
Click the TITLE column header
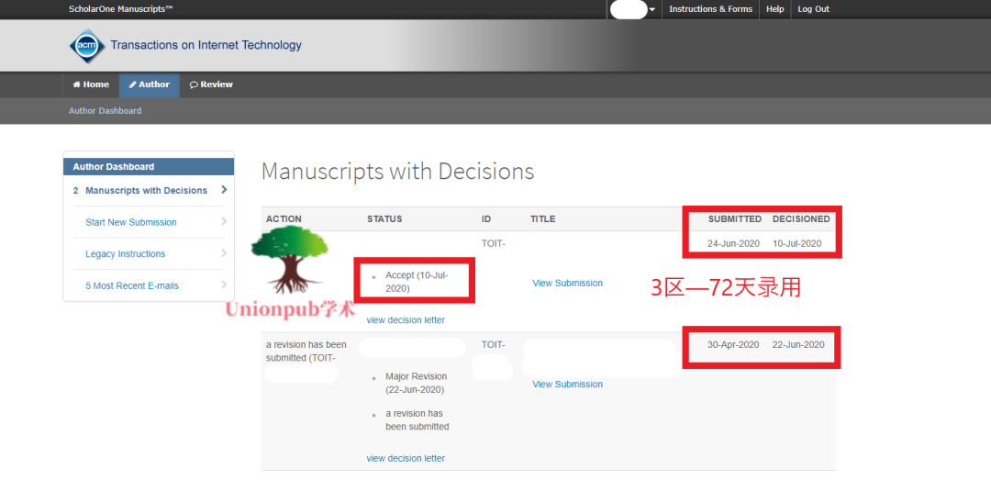click(x=543, y=218)
